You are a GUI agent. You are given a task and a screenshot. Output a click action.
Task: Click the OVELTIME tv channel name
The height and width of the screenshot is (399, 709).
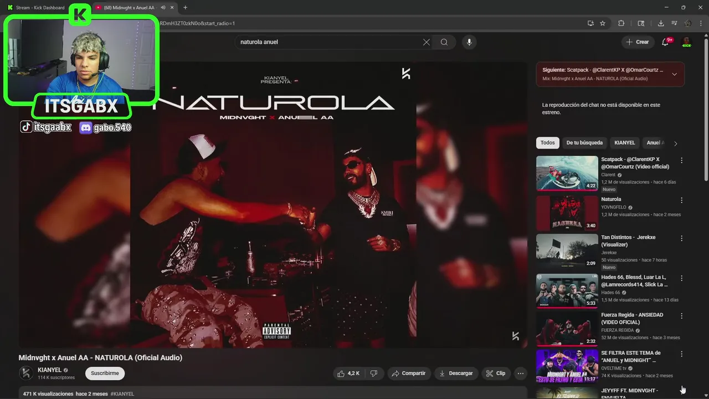coord(614,368)
